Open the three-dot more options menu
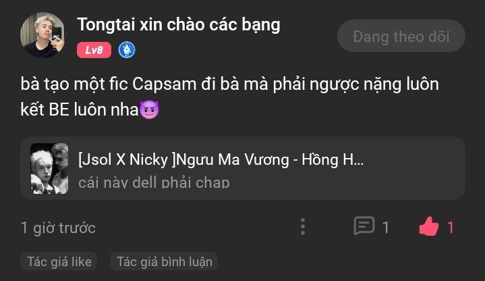The image size is (485, 281). click(303, 227)
